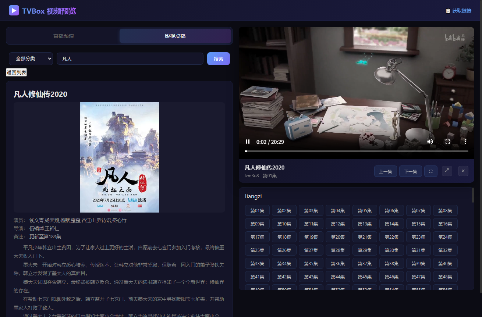Play episode 第19集
482x317 pixels.
point(311,237)
